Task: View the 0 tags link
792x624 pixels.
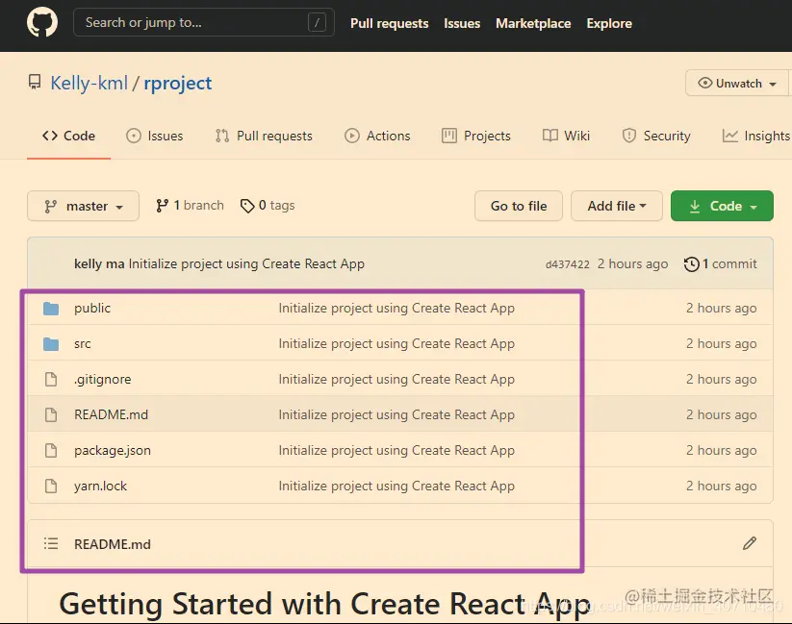Action: pos(268,206)
